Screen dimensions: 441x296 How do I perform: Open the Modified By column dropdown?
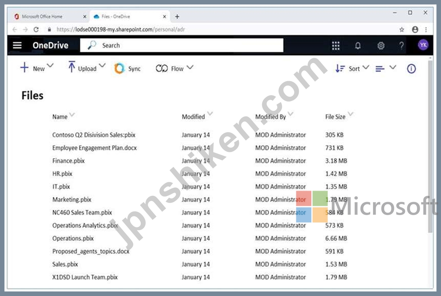pos(291,114)
